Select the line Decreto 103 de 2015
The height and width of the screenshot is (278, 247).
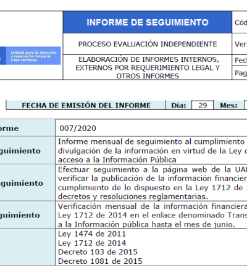point(98,252)
